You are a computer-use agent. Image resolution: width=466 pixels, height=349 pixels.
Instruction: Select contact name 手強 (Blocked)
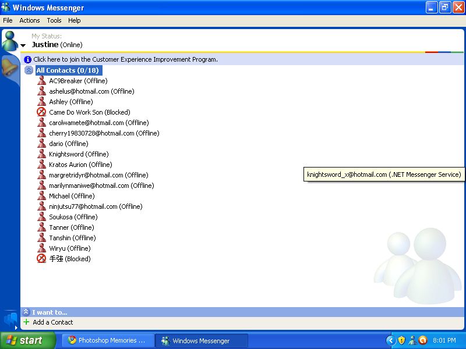(x=70, y=259)
